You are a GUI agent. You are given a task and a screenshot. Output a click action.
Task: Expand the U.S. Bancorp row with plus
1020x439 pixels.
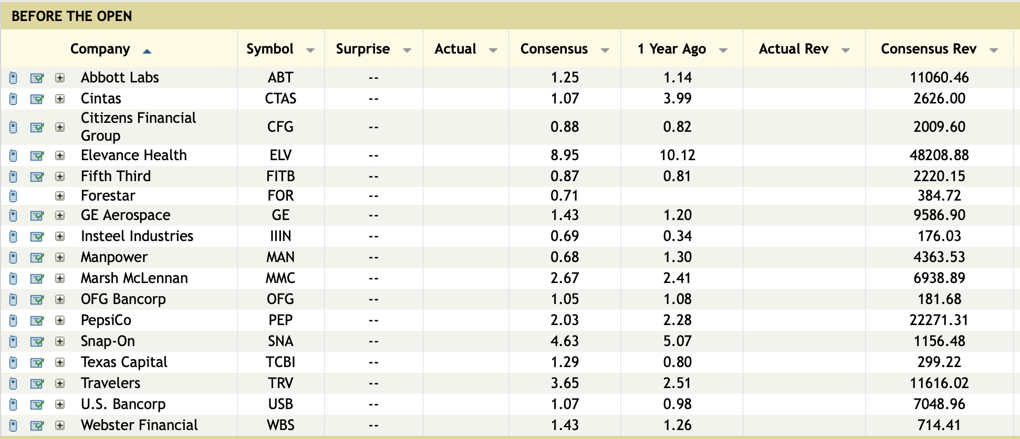pos(60,404)
